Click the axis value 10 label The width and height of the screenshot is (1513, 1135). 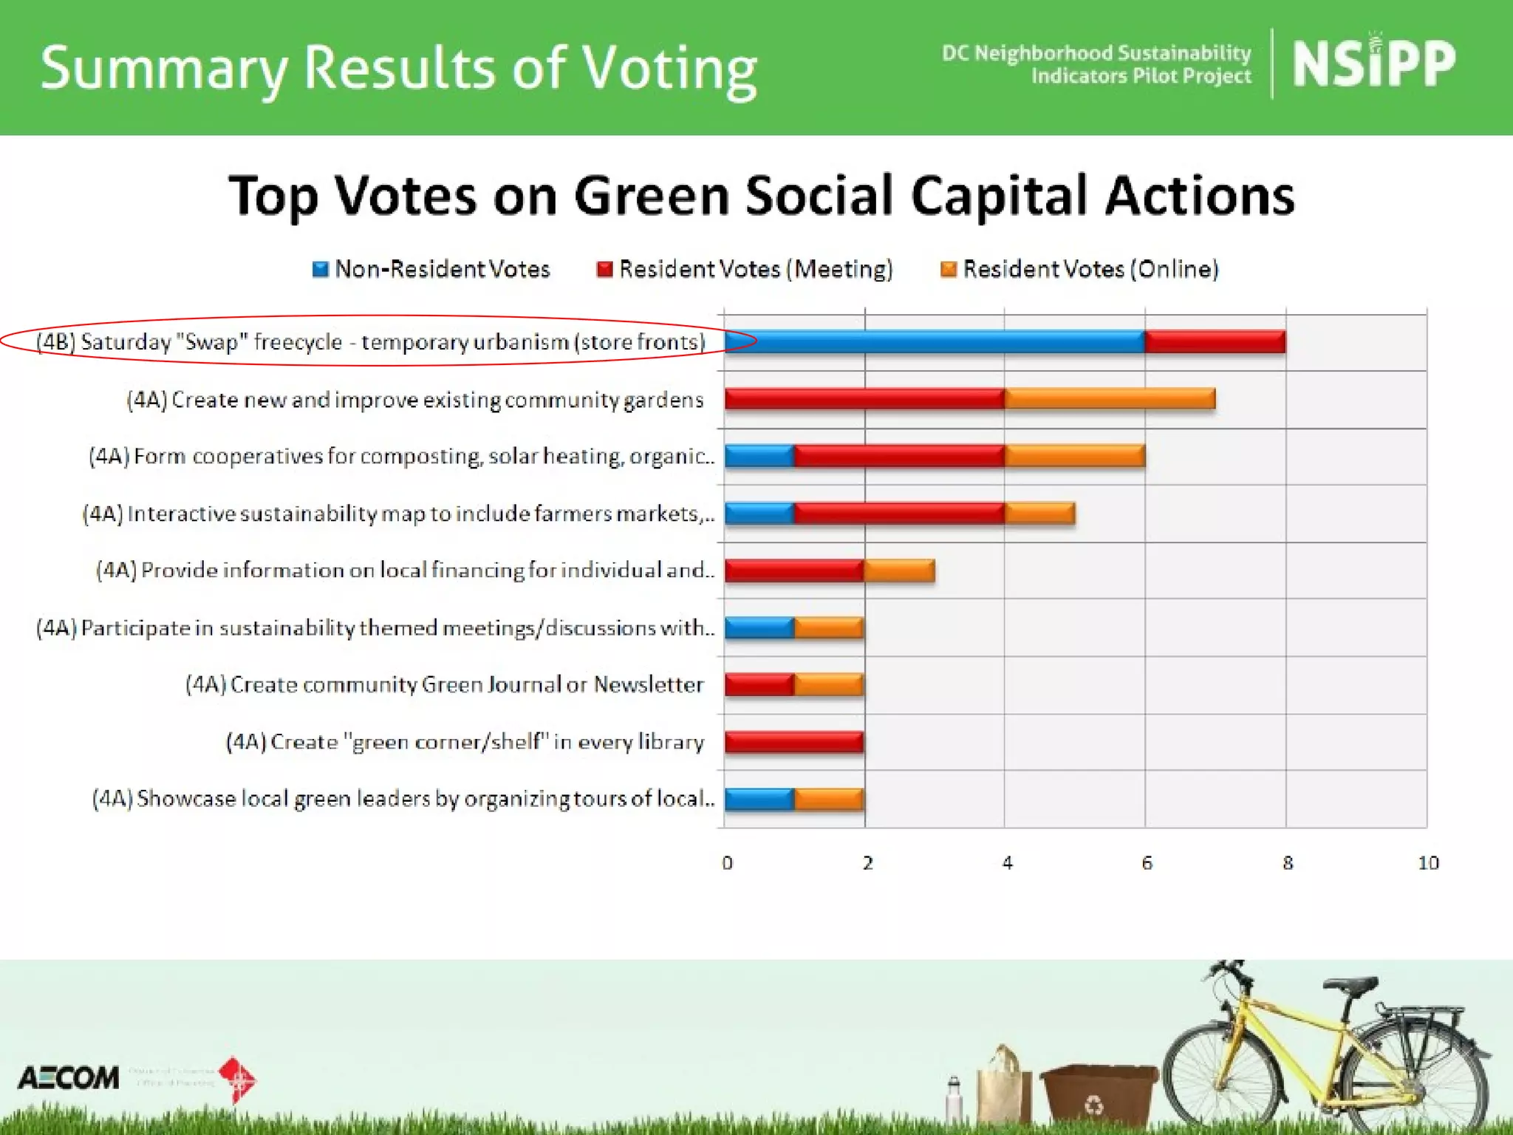[x=1428, y=863]
